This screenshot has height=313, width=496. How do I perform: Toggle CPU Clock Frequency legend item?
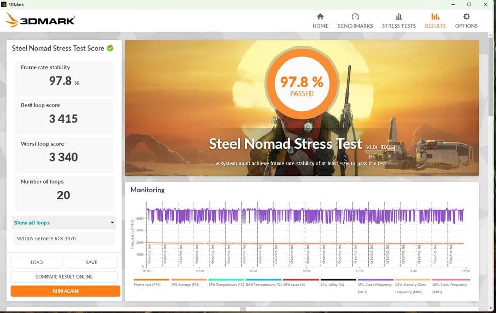point(375,287)
